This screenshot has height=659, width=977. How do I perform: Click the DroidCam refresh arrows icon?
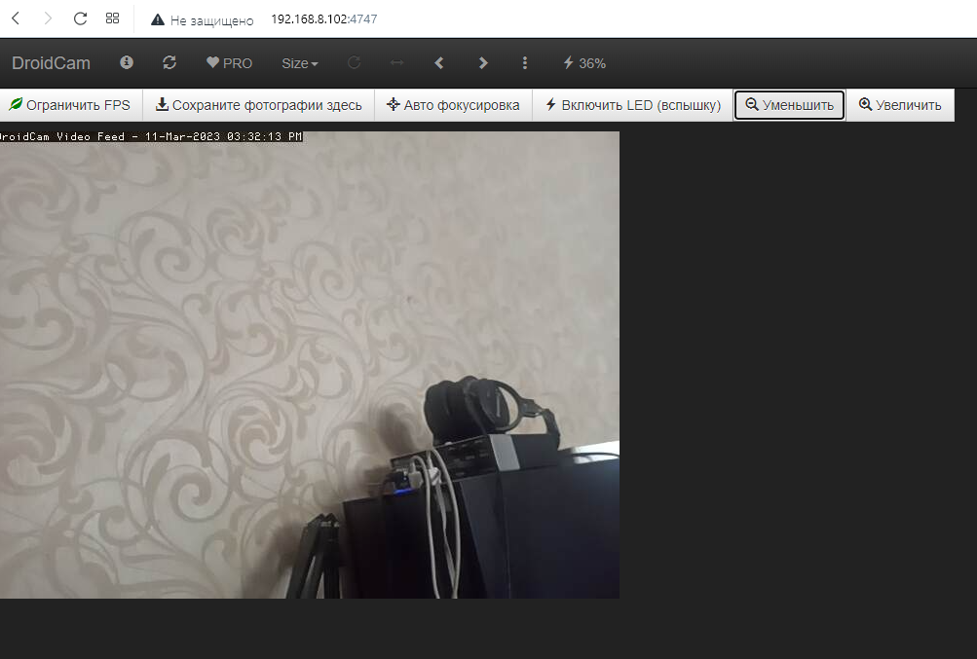(169, 62)
